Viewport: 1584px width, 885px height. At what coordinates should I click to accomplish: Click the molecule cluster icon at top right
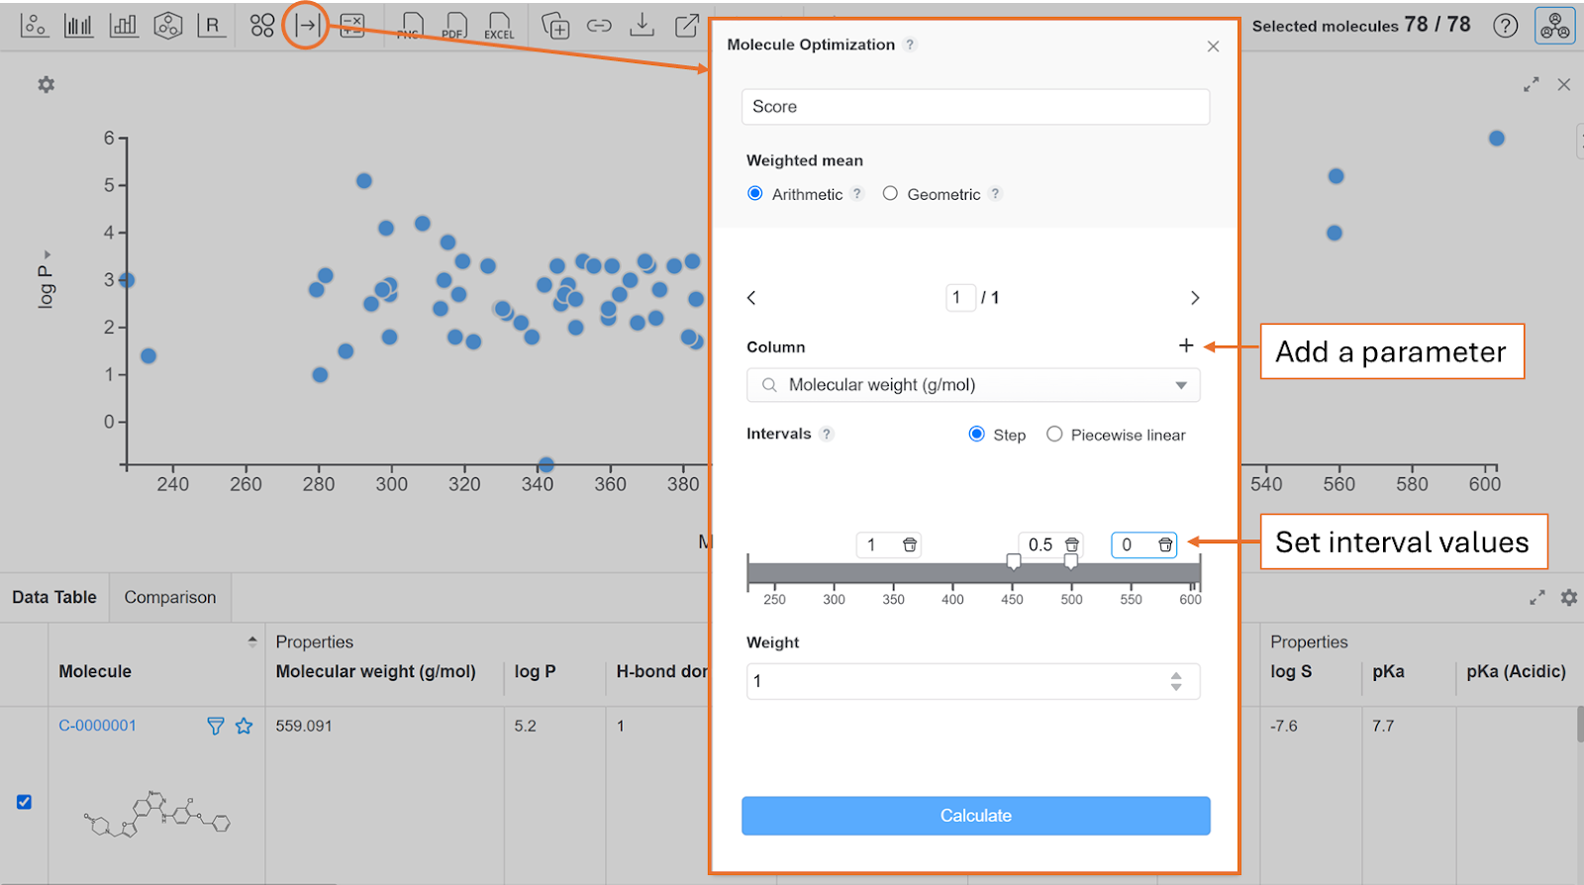1555,26
